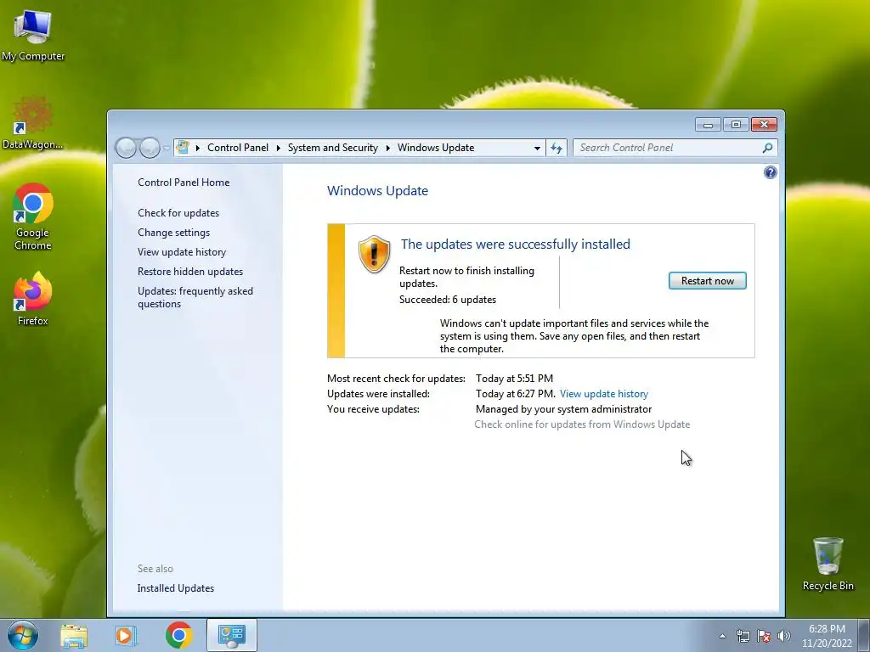Viewport: 870px width, 652px height.
Task: Open the recent pages dropdown arrow
Action: click(x=167, y=148)
